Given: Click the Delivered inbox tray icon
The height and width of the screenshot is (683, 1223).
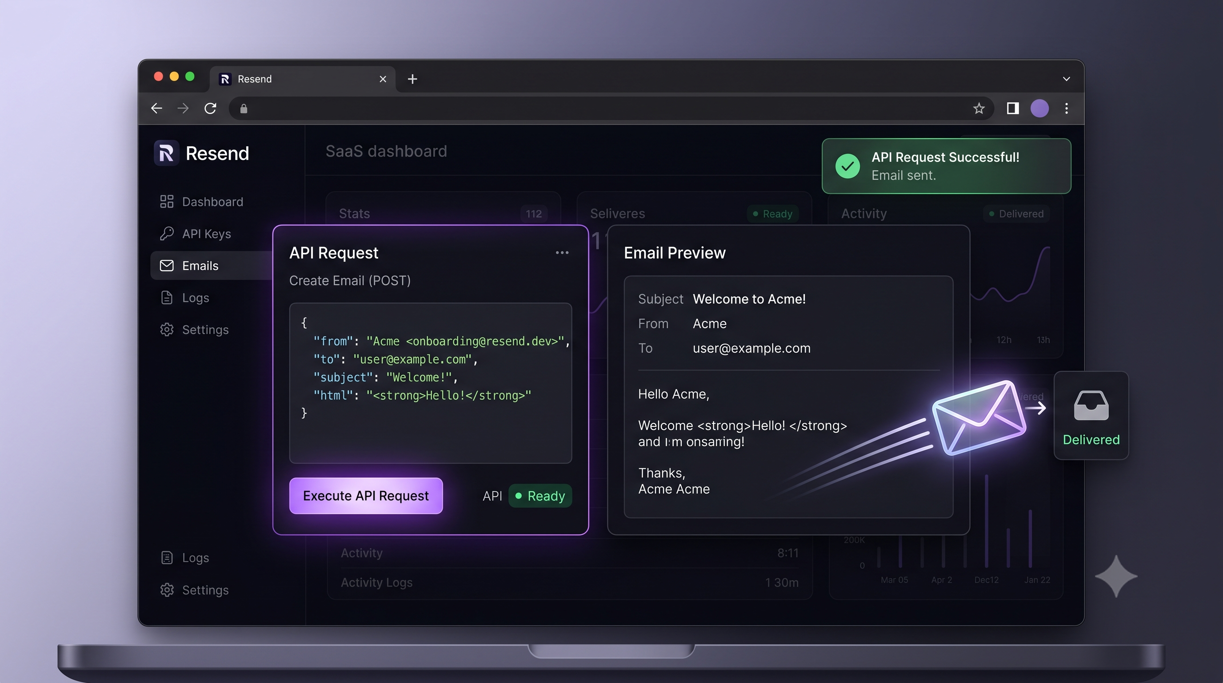Looking at the screenshot, I should tap(1091, 406).
